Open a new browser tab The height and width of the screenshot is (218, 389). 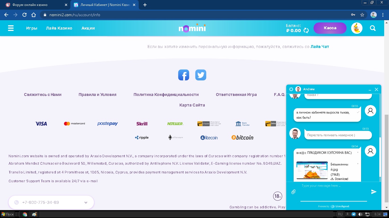point(145,5)
